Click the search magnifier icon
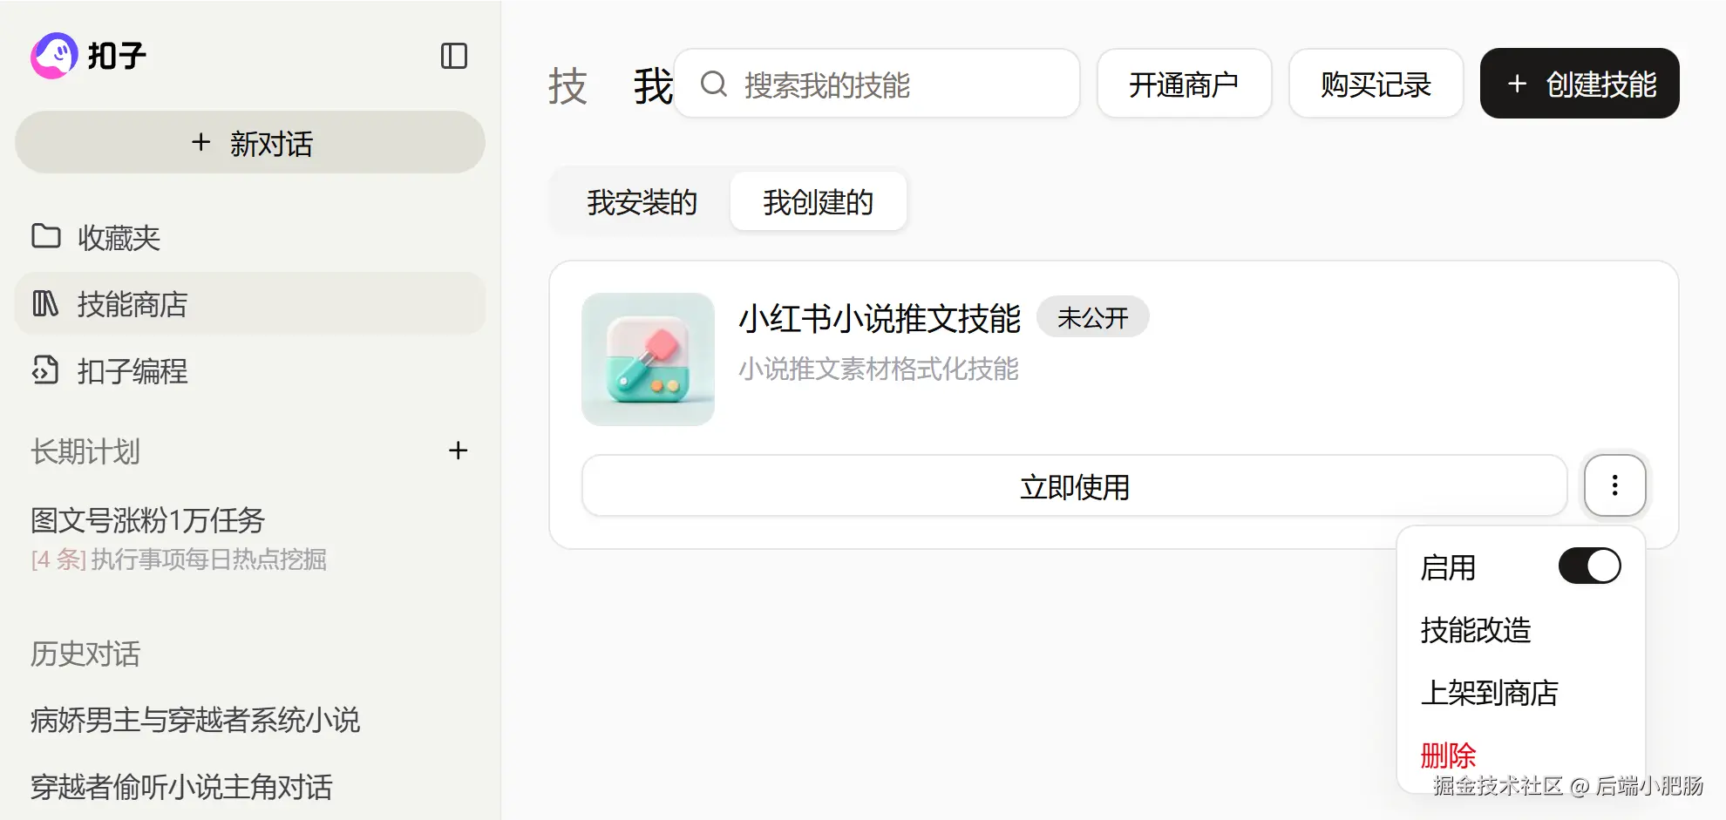The height and width of the screenshot is (820, 1726). click(x=714, y=84)
